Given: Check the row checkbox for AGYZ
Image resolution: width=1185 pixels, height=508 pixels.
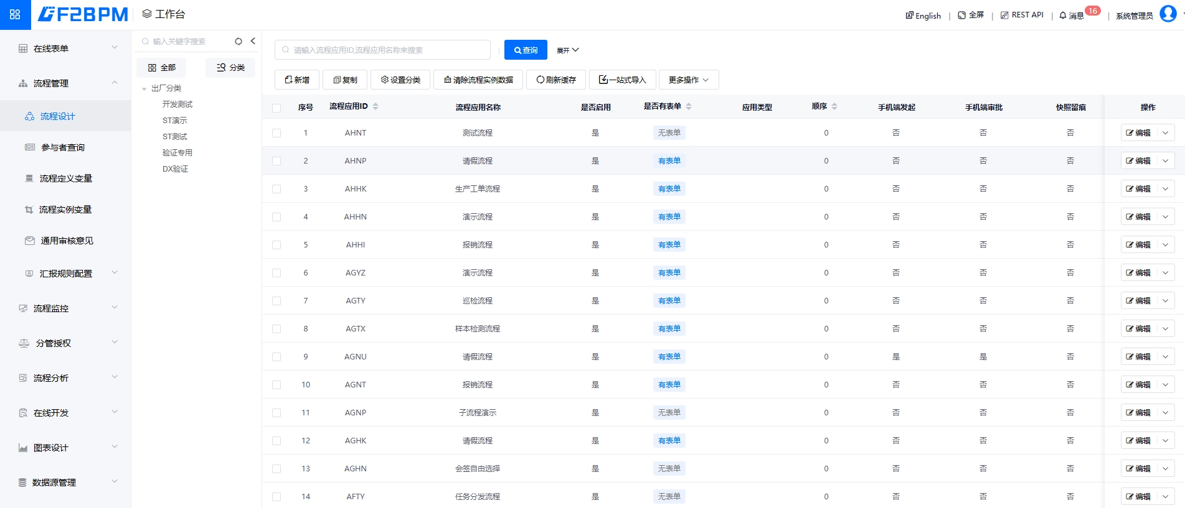Looking at the screenshot, I should click(x=276, y=273).
